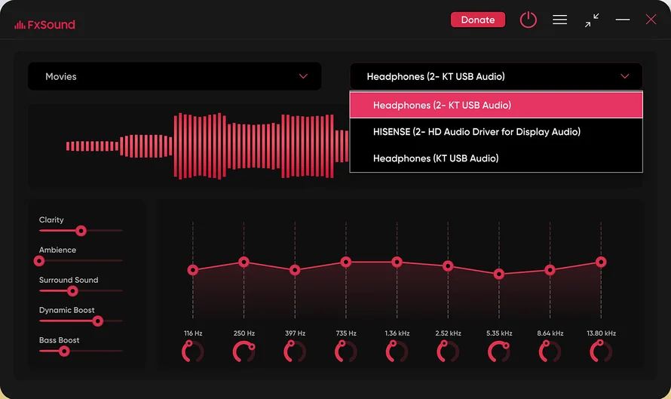Minimize the FxSound window
671x399 pixels.
(x=622, y=20)
